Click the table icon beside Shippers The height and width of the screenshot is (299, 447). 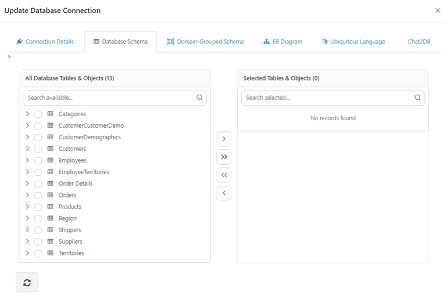pos(51,230)
